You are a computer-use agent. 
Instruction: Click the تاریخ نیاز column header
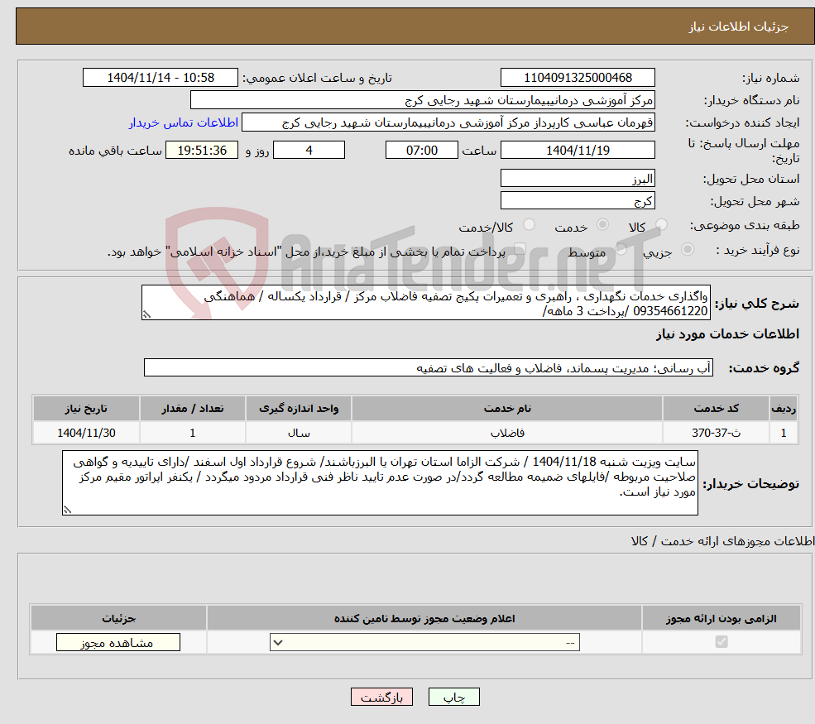point(86,409)
